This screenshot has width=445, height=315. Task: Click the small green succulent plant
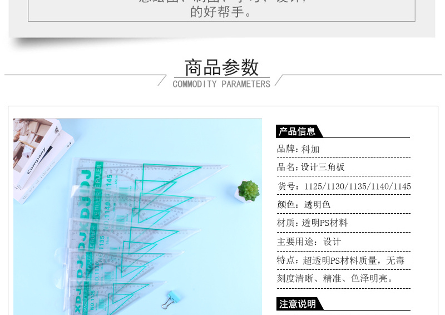coord(248,190)
